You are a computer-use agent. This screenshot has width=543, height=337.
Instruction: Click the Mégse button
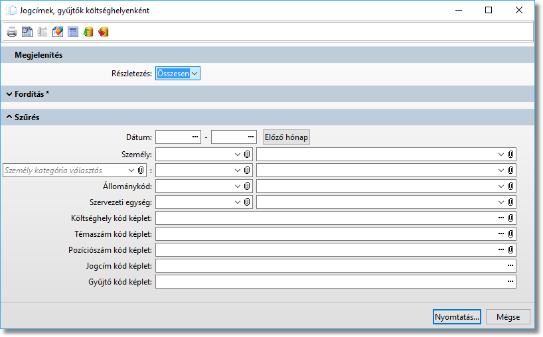coord(508,317)
